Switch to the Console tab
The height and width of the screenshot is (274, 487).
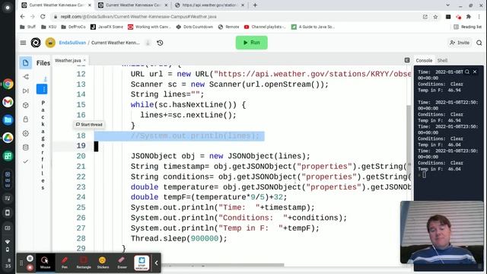point(424,61)
